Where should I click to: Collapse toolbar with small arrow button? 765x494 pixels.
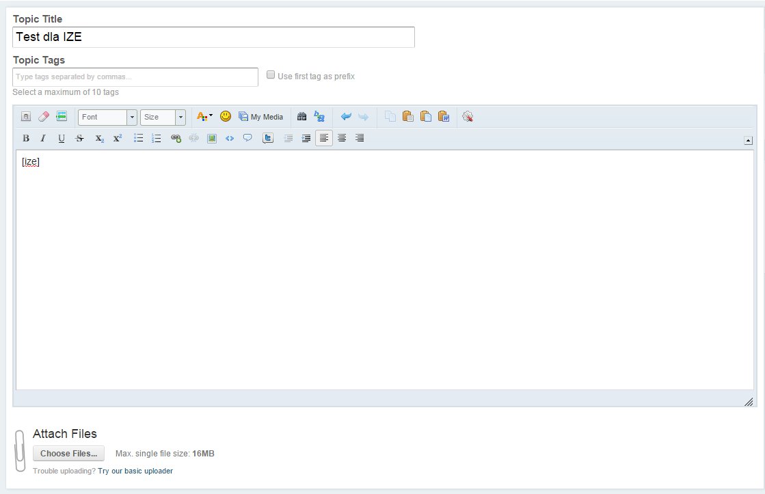pos(748,140)
